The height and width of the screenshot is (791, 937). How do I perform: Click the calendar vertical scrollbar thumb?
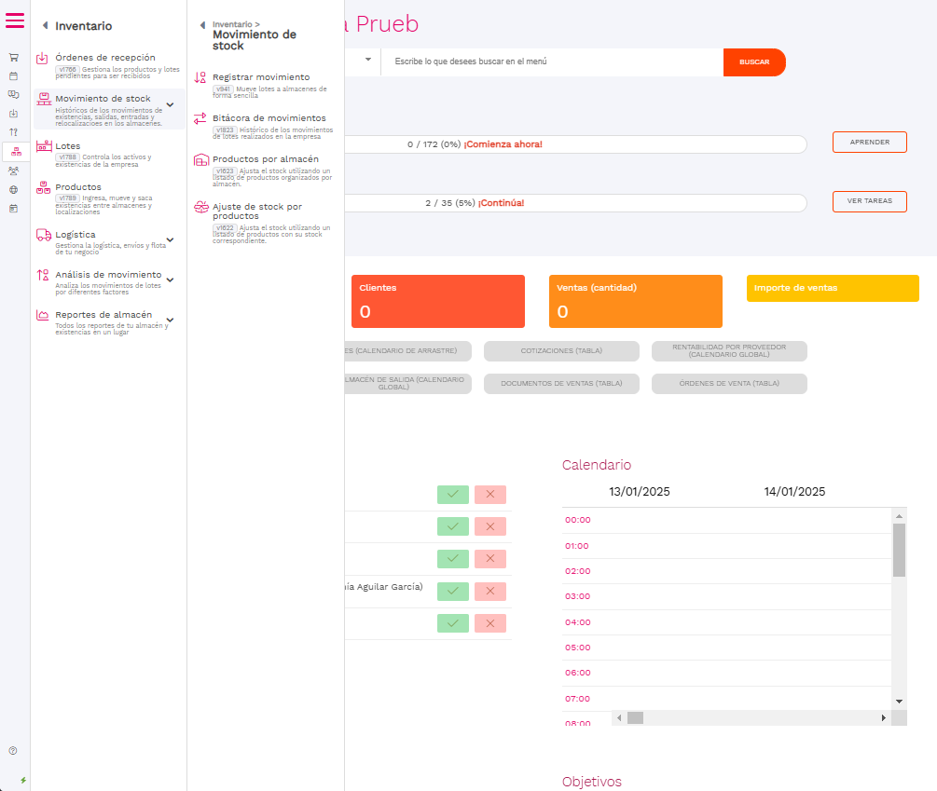(899, 550)
